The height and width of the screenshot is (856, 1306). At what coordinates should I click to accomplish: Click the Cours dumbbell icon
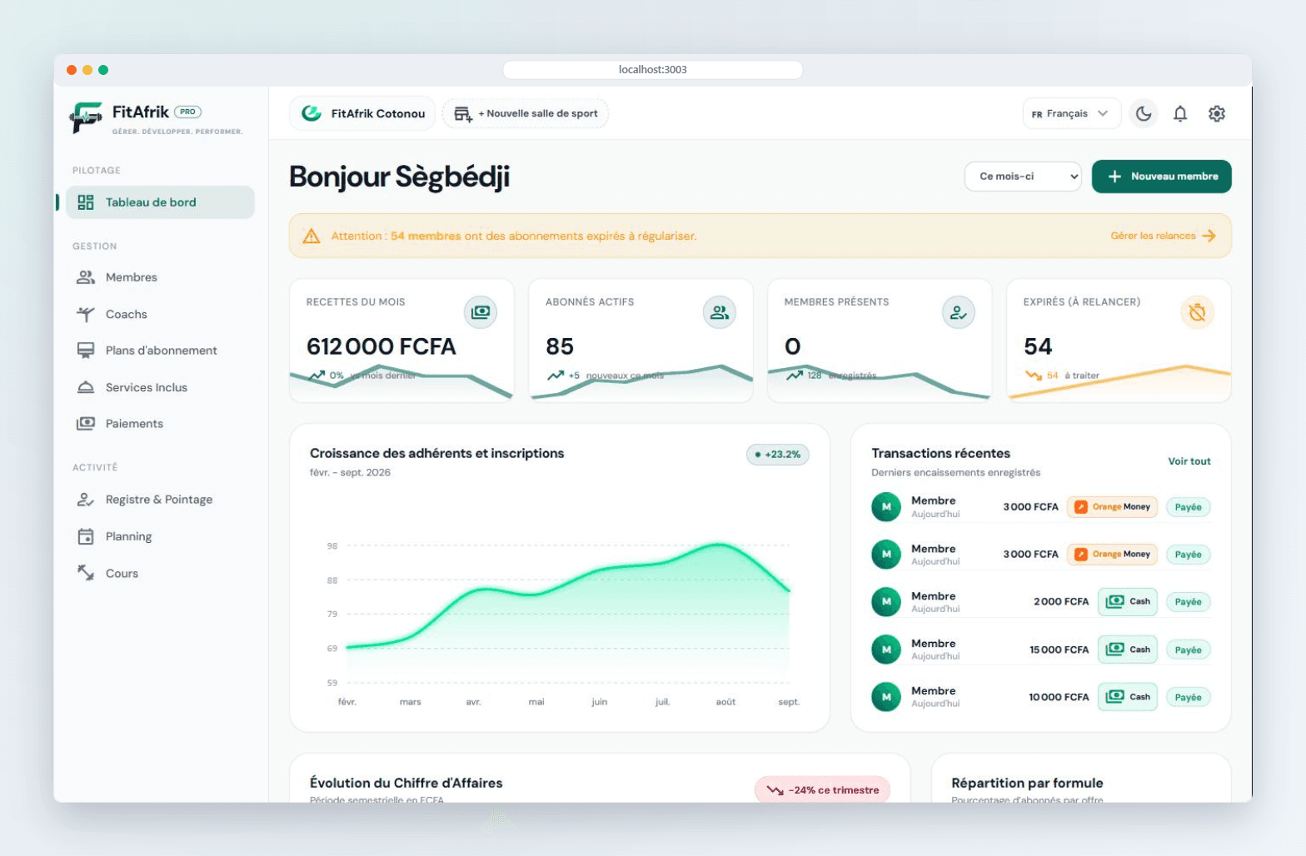(x=86, y=573)
